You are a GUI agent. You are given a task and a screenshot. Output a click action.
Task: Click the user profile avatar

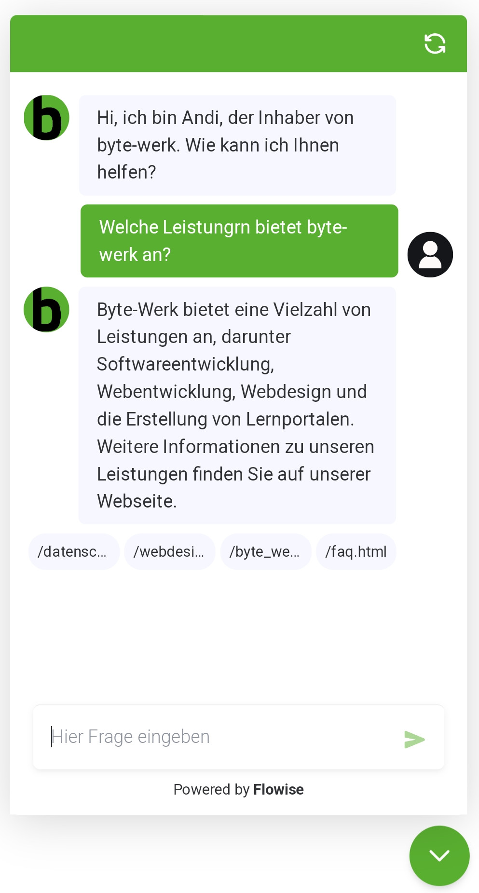click(x=430, y=255)
